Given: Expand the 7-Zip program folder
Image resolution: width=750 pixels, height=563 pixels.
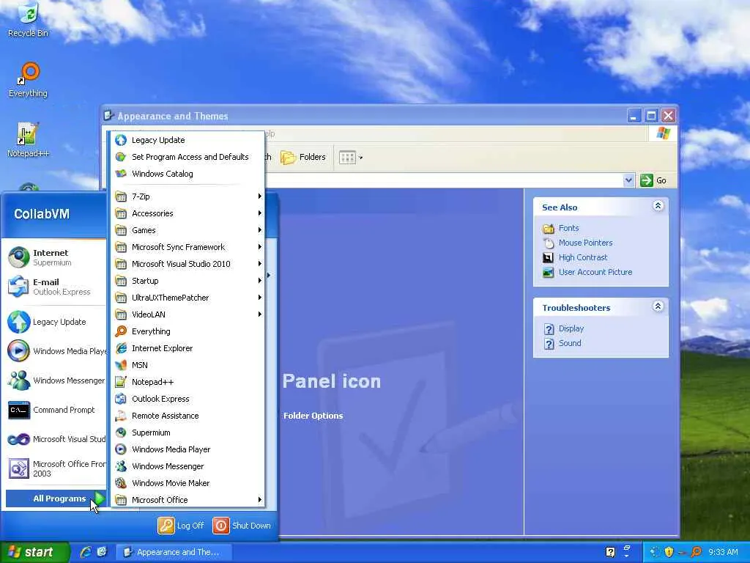Looking at the screenshot, I should (x=187, y=196).
